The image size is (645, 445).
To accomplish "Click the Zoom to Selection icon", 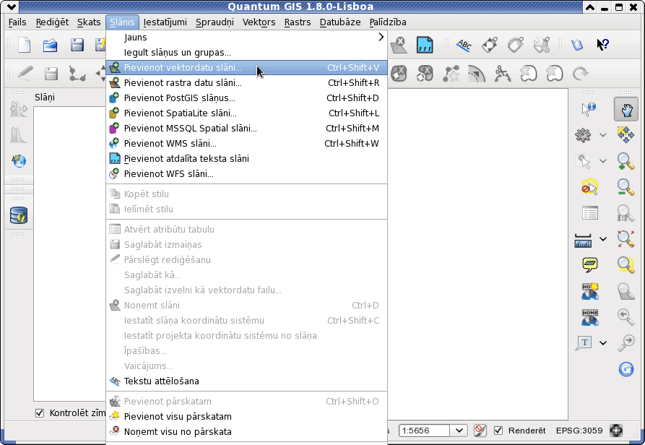I will 625,265.
